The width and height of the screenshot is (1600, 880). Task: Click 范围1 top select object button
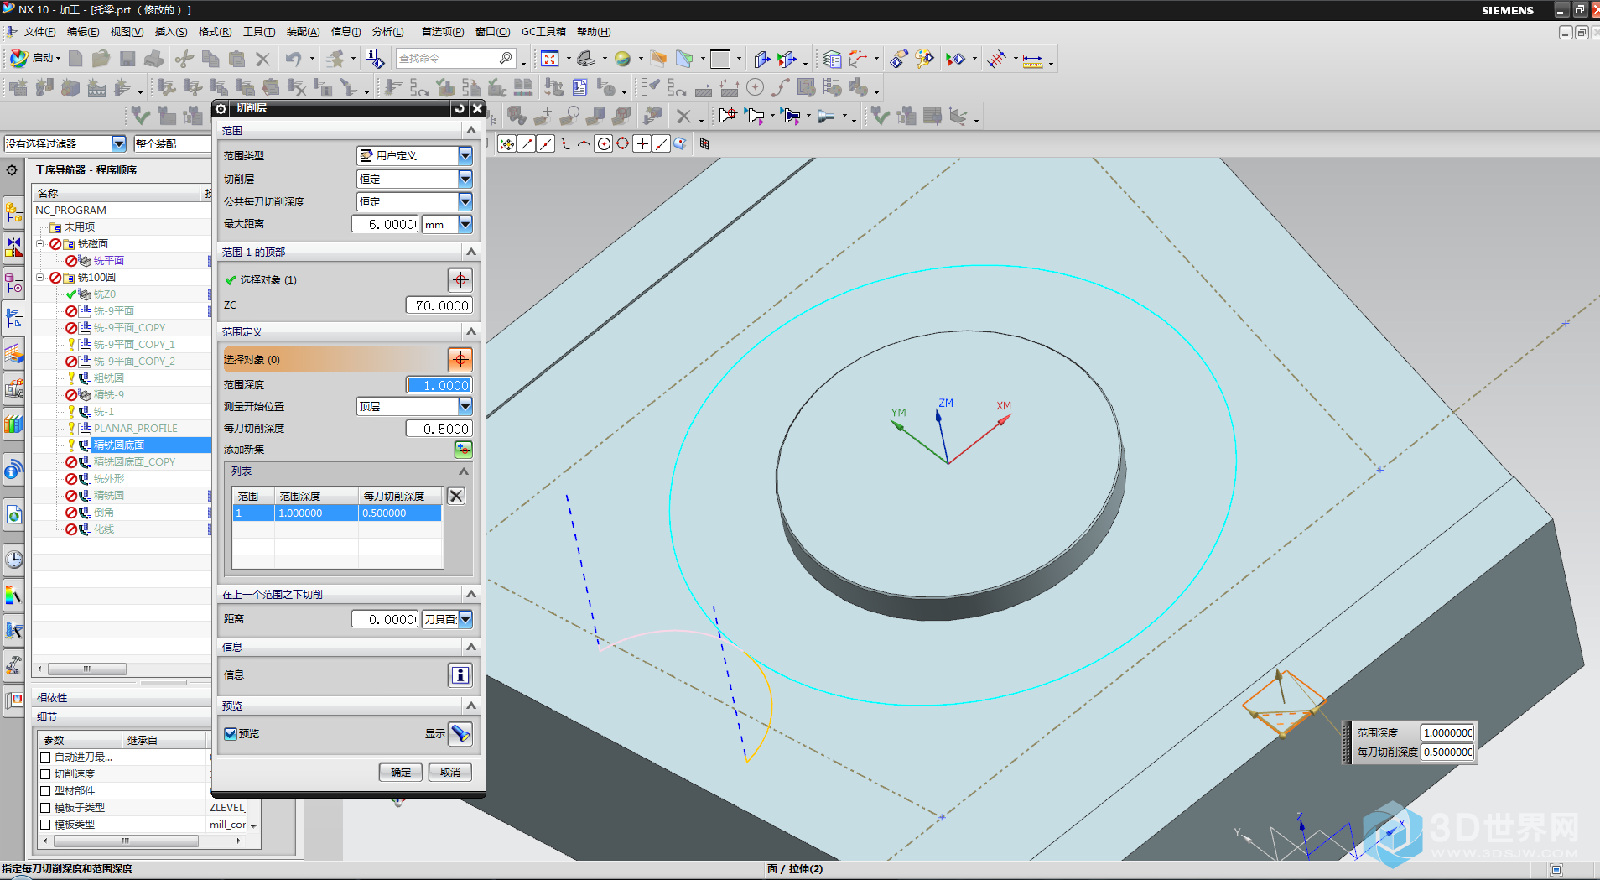(x=460, y=279)
